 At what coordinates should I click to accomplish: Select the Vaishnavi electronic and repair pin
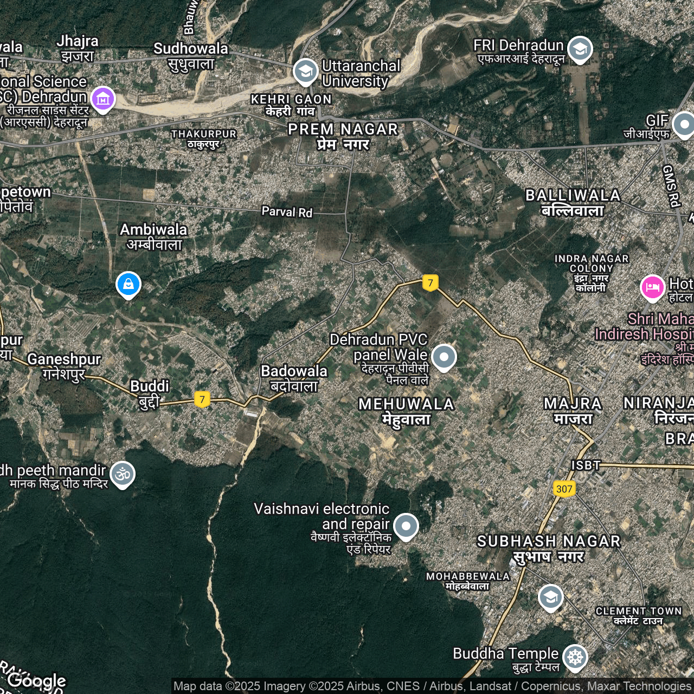406,526
